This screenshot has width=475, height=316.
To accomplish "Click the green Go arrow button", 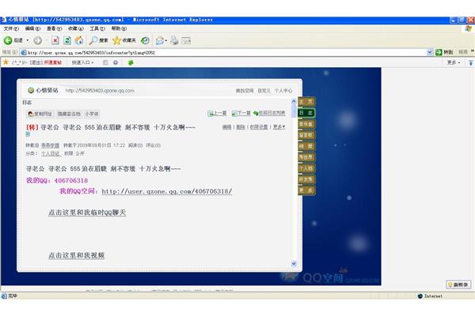I will (439, 52).
